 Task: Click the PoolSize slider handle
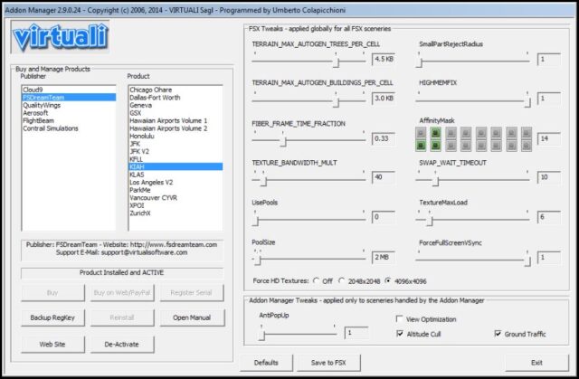click(x=258, y=261)
